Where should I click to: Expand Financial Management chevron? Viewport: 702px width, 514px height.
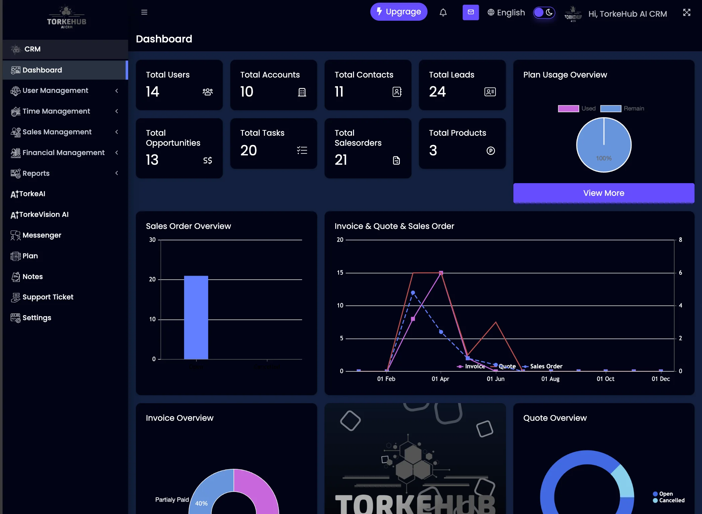click(116, 153)
